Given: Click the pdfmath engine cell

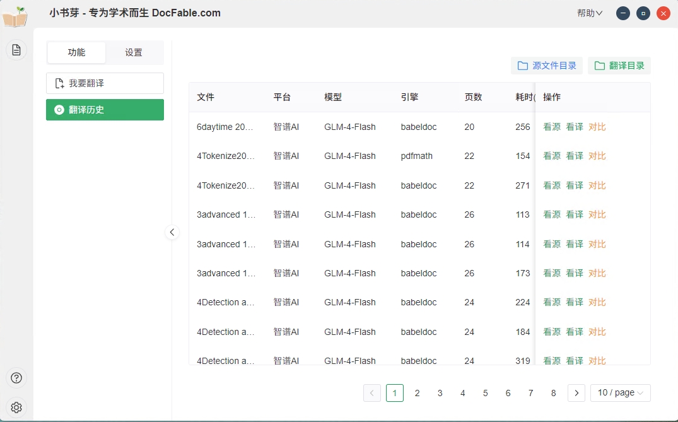Looking at the screenshot, I should pyautogui.click(x=416, y=156).
